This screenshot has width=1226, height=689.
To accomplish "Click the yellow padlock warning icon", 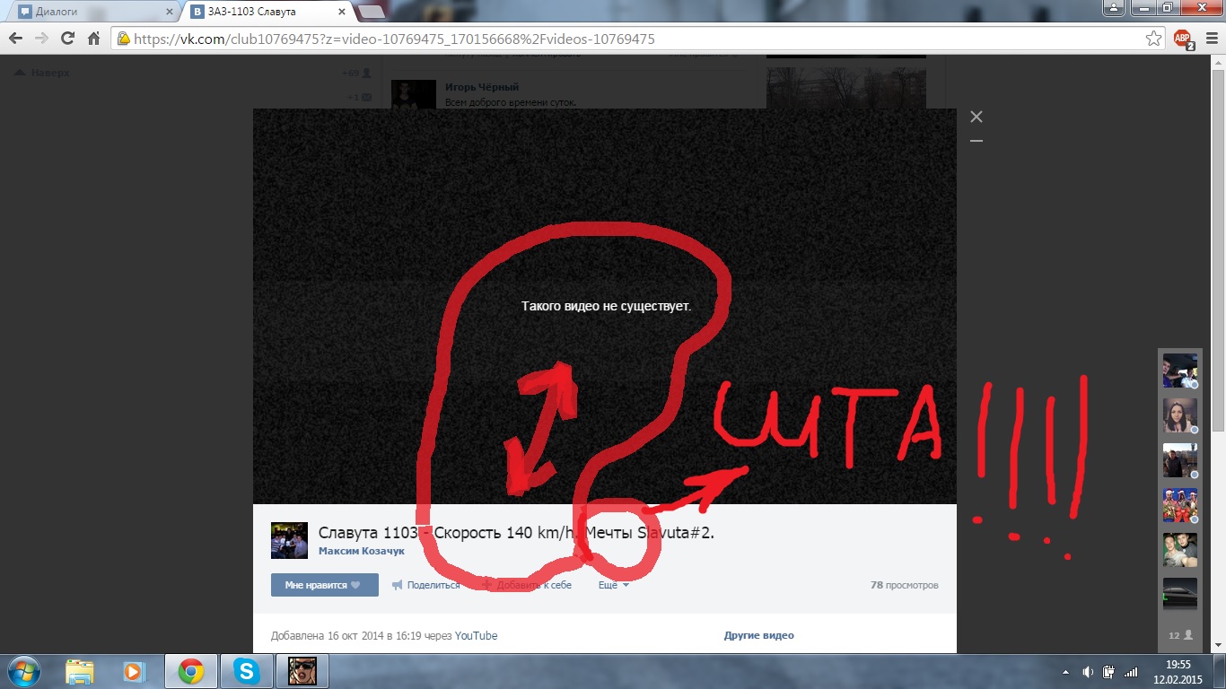I will pos(124,39).
